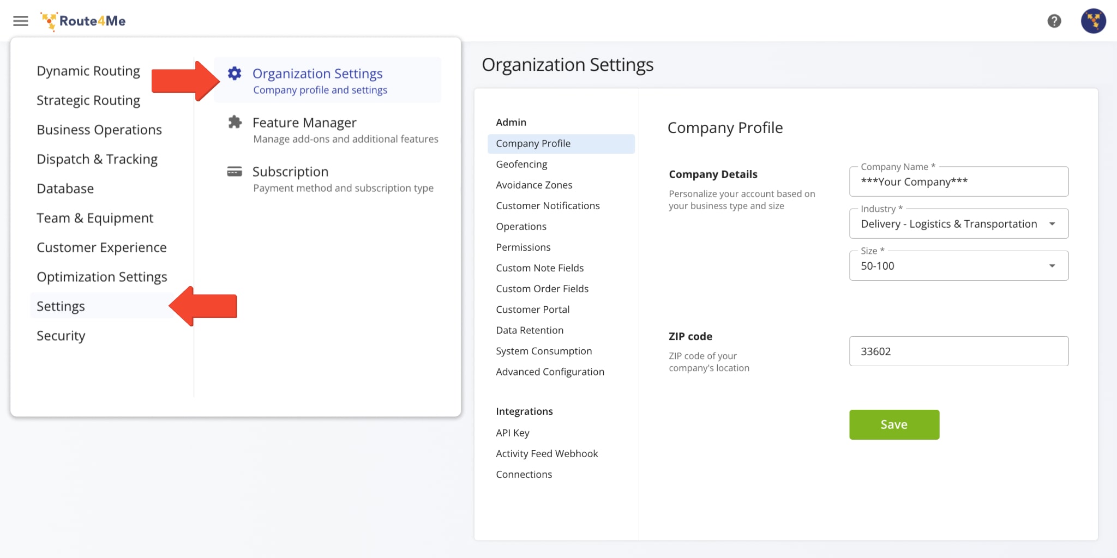Expand the Size dropdown arrow
Screen dimensions: 1117x558
[x=1052, y=266]
